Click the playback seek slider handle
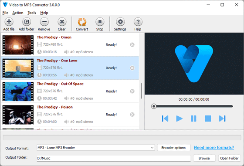 [x=154, y=106]
